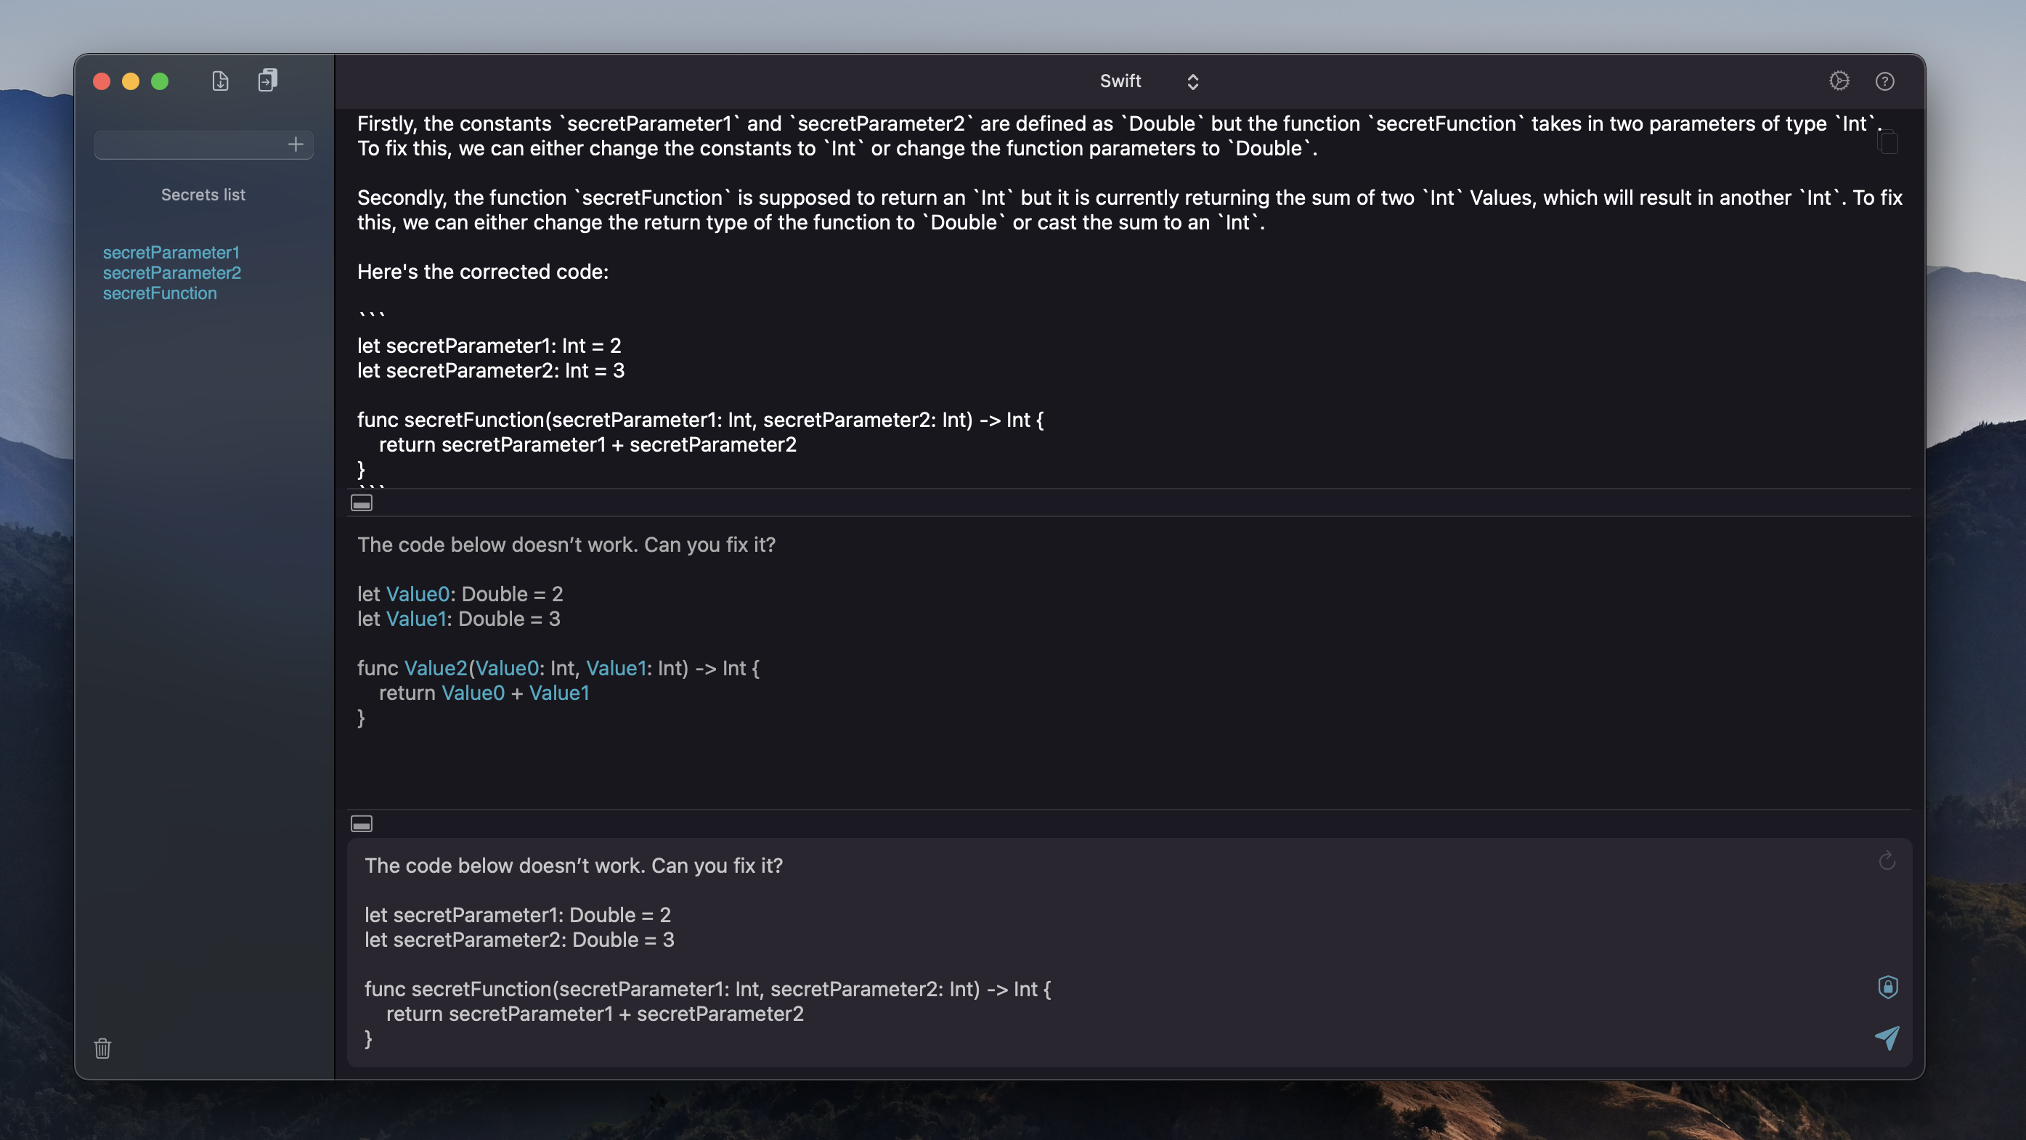Click the refresh arrow icon in prompt box

click(1887, 861)
